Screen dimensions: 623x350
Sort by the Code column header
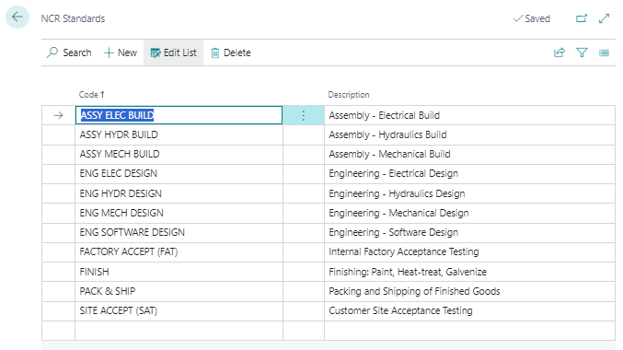click(x=92, y=95)
